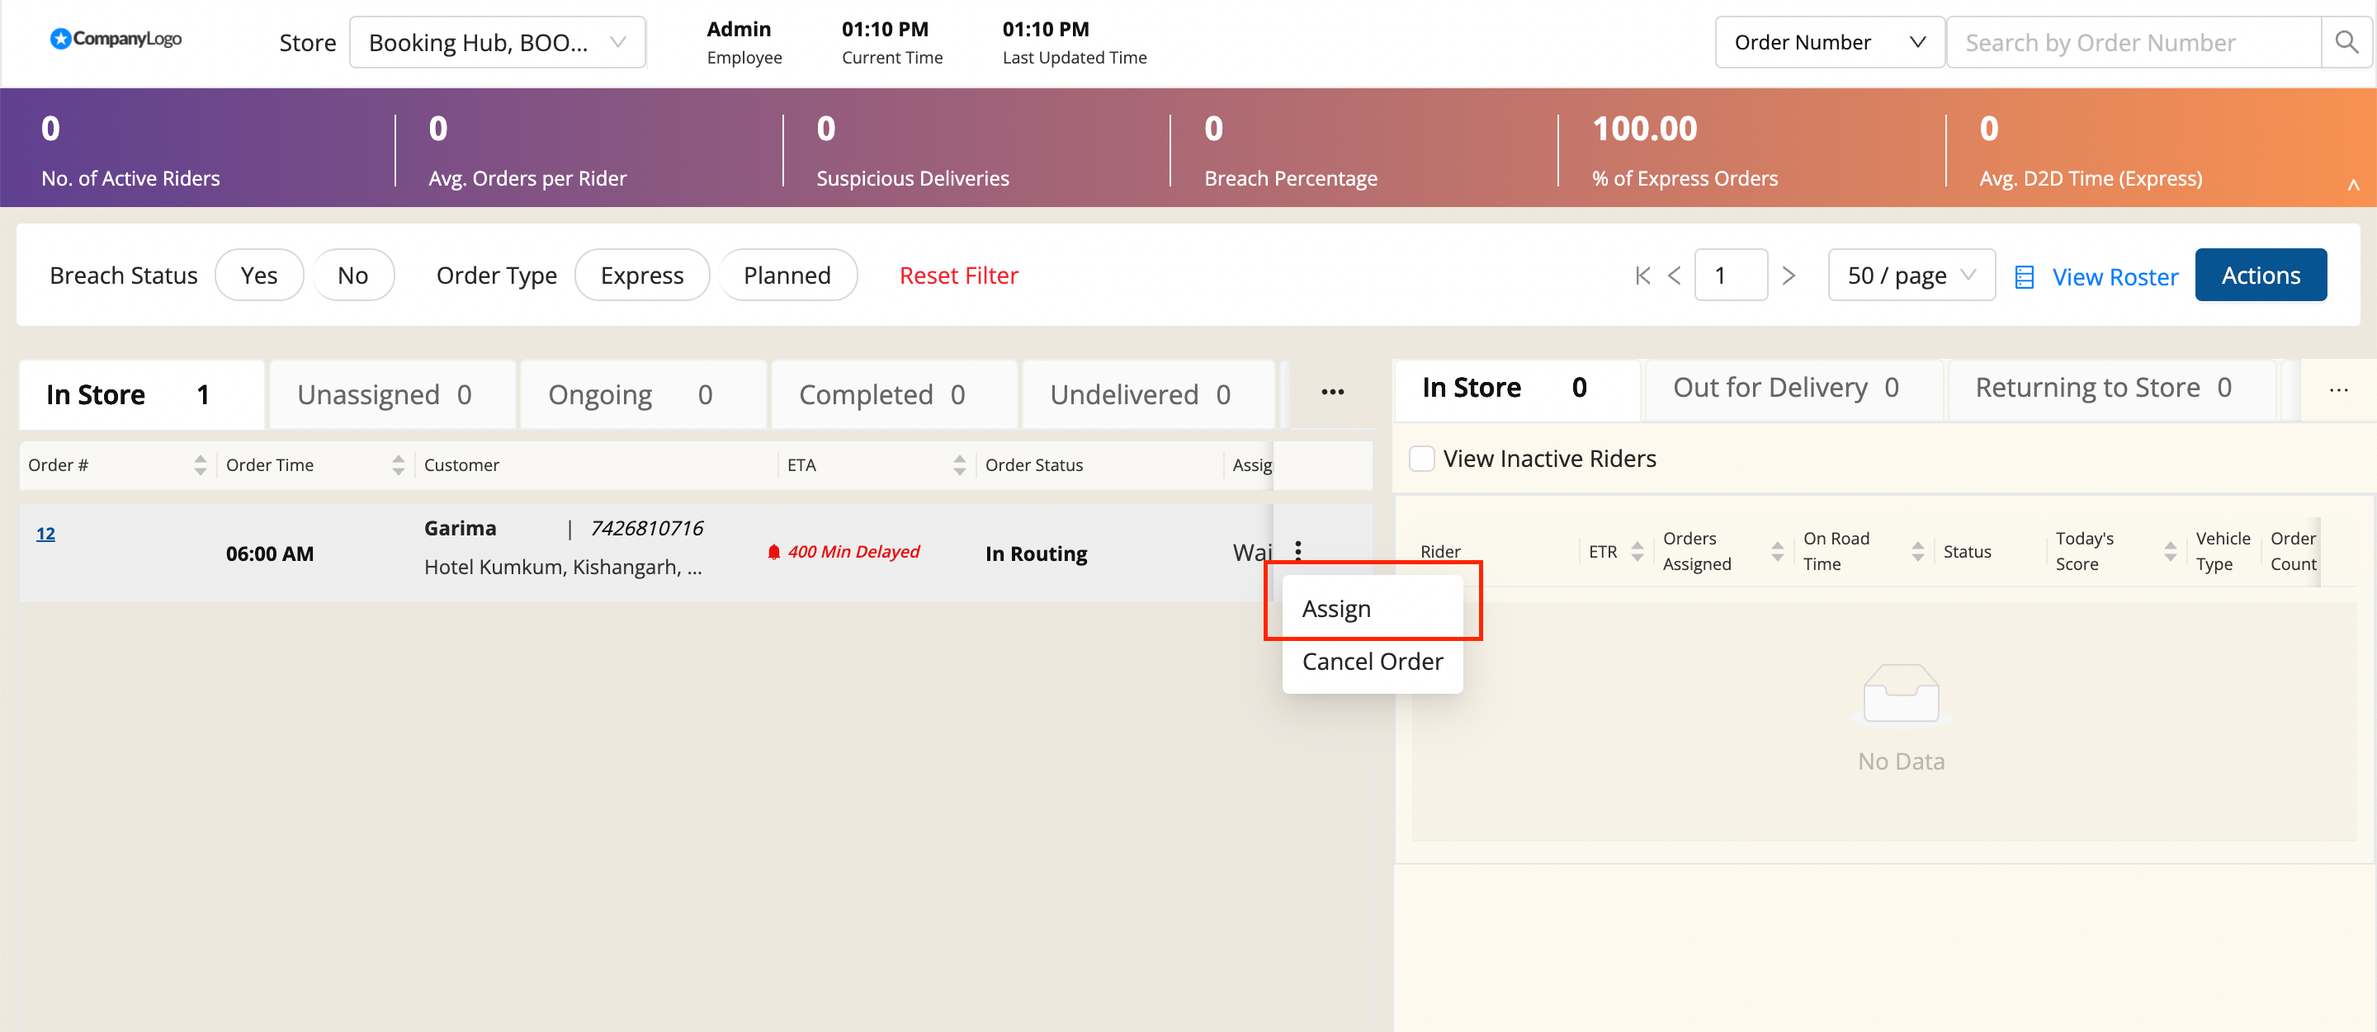This screenshot has width=2377, height=1032.
Task: Go to previous page arrow
Action: coord(1674,276)
